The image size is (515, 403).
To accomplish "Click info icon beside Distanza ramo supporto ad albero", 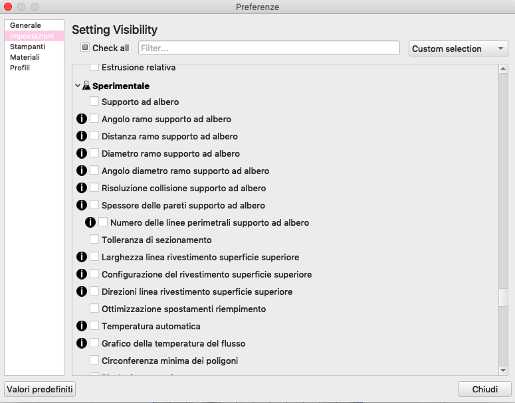I will 82,136.
